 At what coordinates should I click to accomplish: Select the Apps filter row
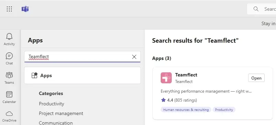(82, 75)
